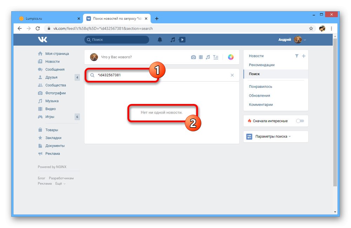351x228 pixels.
Task: Attach a video using the film icon
Action: (x=201, y=57)
